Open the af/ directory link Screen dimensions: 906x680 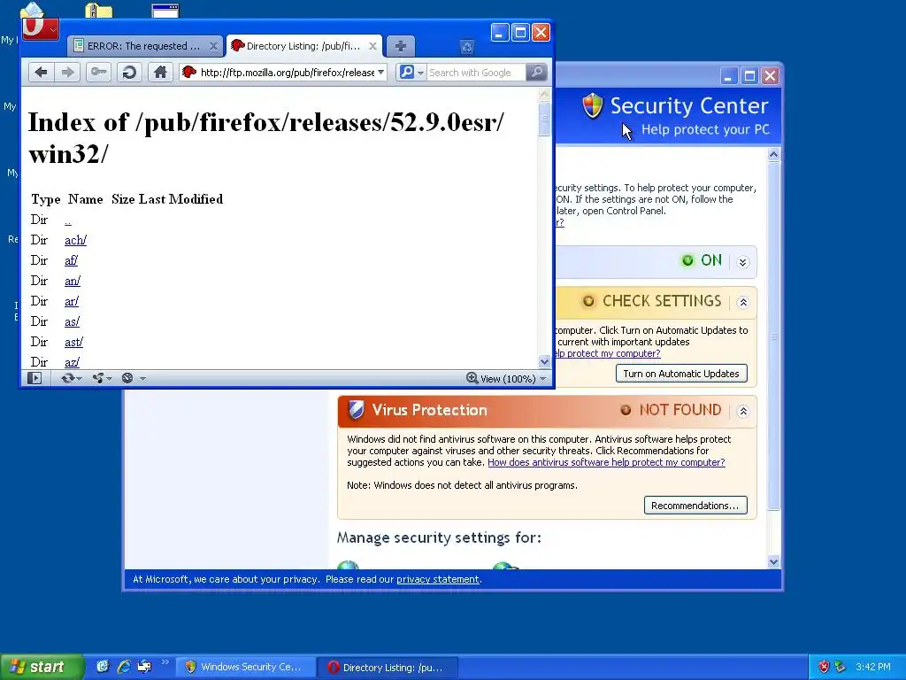(71, 261)
